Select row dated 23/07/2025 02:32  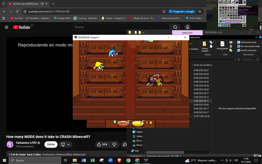click(201, 116)
